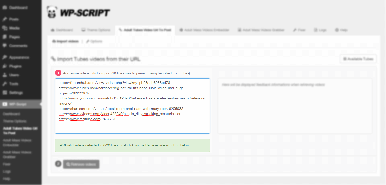
Task: Click the WP-Script panda logo
Action: click(x=52, y=12)
